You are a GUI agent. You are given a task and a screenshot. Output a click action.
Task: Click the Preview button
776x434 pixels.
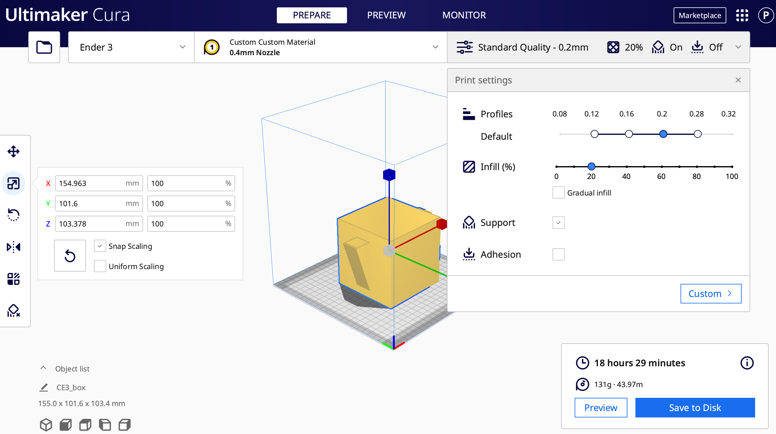pos(601,408)
